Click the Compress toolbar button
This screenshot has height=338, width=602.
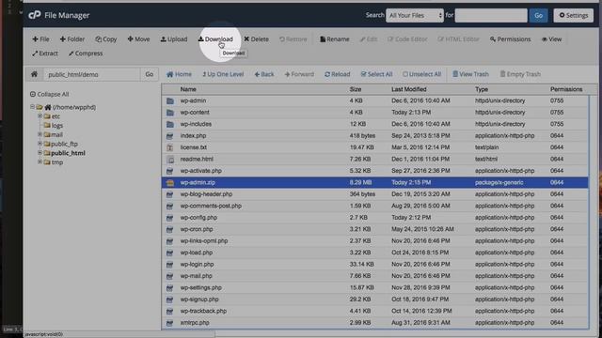86,54
